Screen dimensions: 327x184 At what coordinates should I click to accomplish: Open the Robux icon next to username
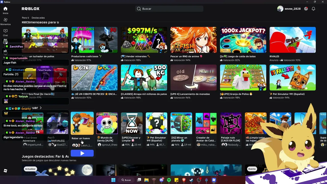[306, 9]
